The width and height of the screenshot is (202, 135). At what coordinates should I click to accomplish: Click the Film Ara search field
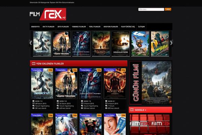[x=151, y=9]
